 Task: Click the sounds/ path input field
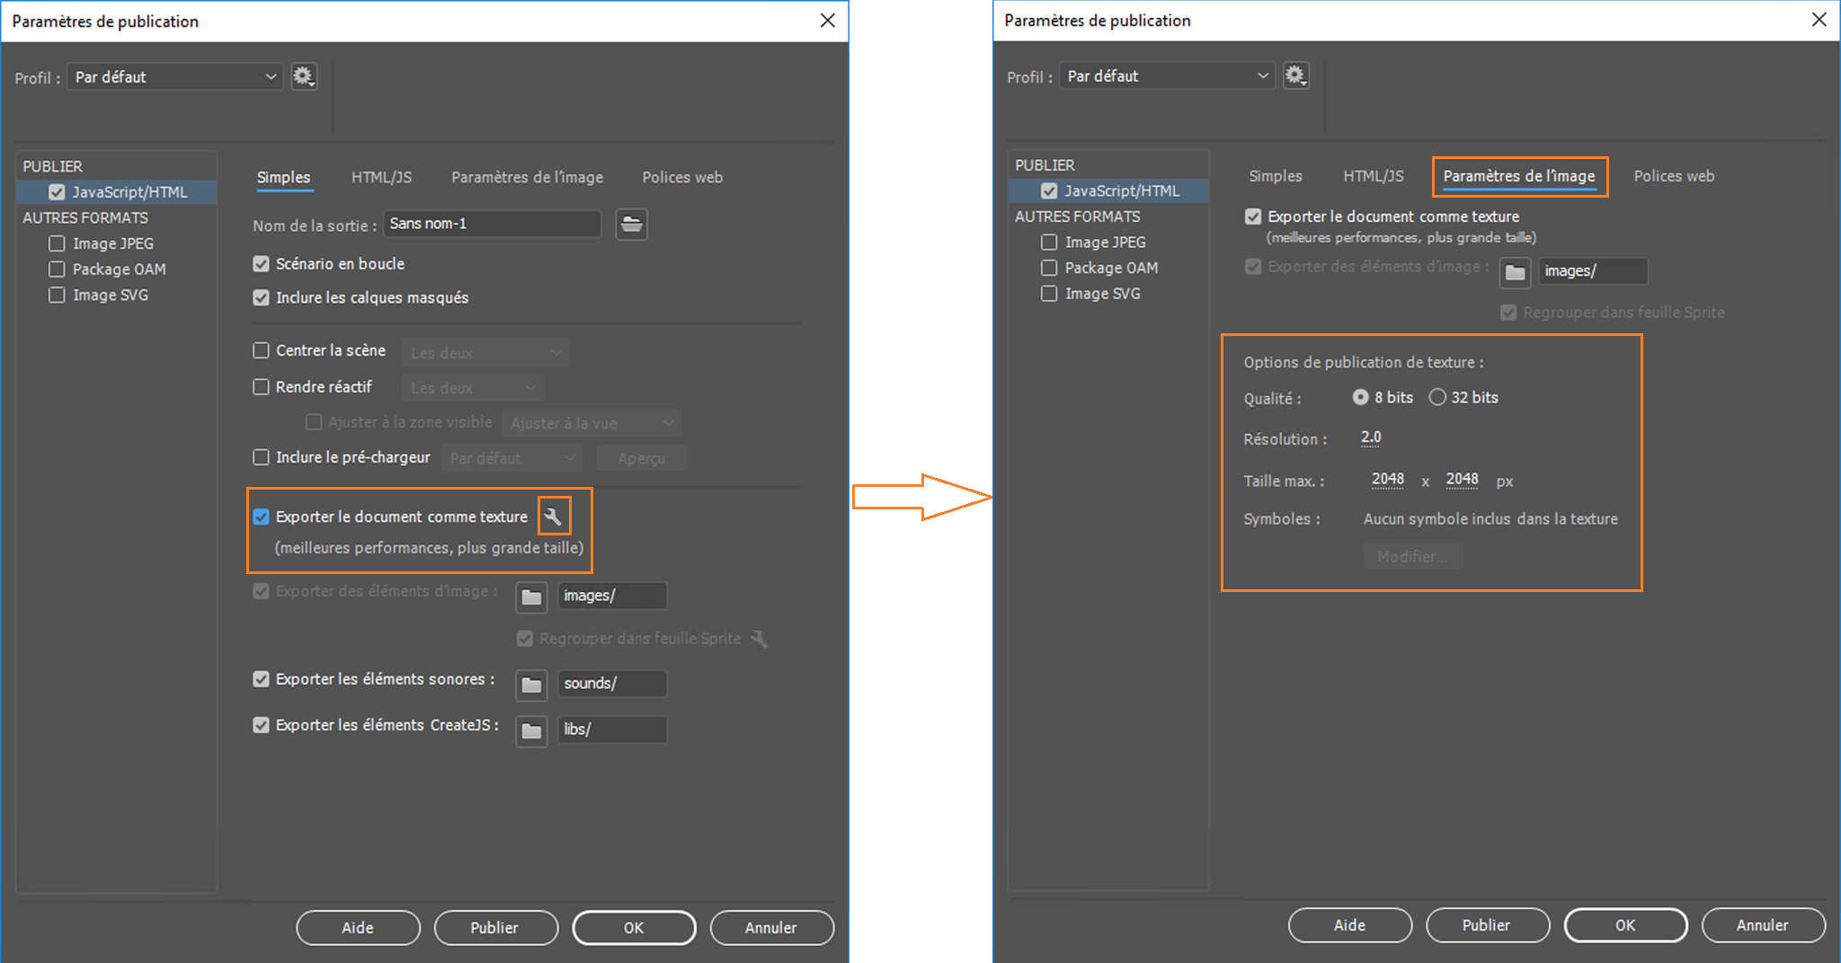click(x=612, y=684)
